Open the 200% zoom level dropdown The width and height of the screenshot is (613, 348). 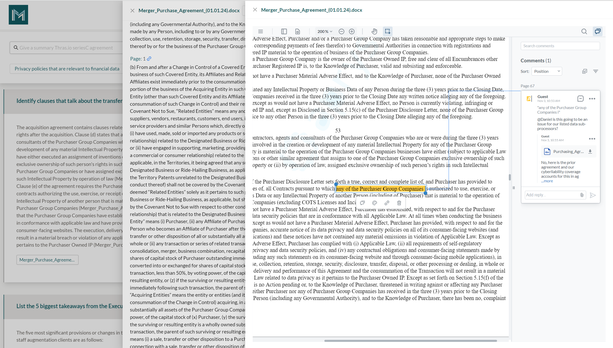coord(325,31)
